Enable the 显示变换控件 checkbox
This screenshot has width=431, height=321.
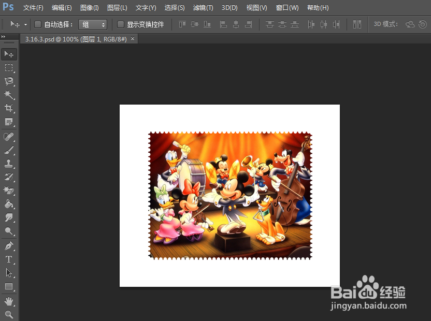point(120,24)
